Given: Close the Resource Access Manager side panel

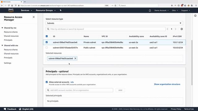Looking at the screenshot, I should click(34, 17).
